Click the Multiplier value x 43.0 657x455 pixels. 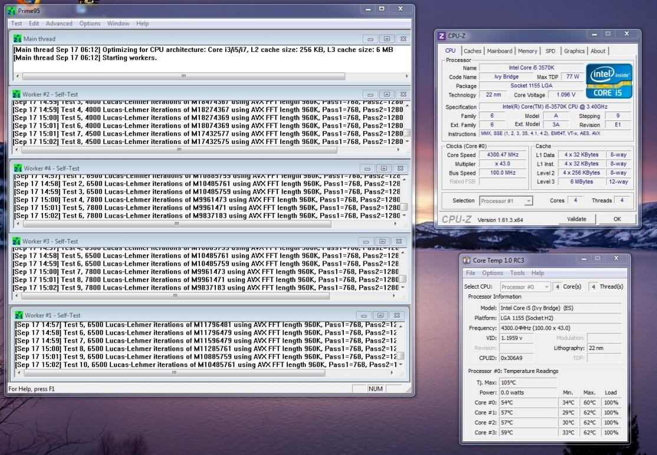pos(503,164)
